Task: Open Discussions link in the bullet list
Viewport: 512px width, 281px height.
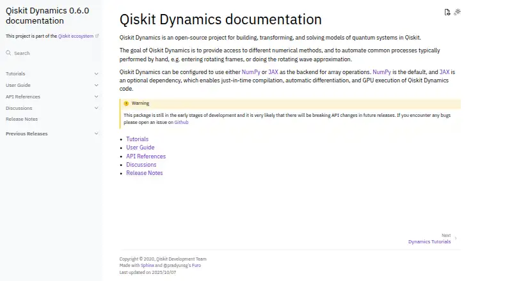Action: tap(141, 165)
